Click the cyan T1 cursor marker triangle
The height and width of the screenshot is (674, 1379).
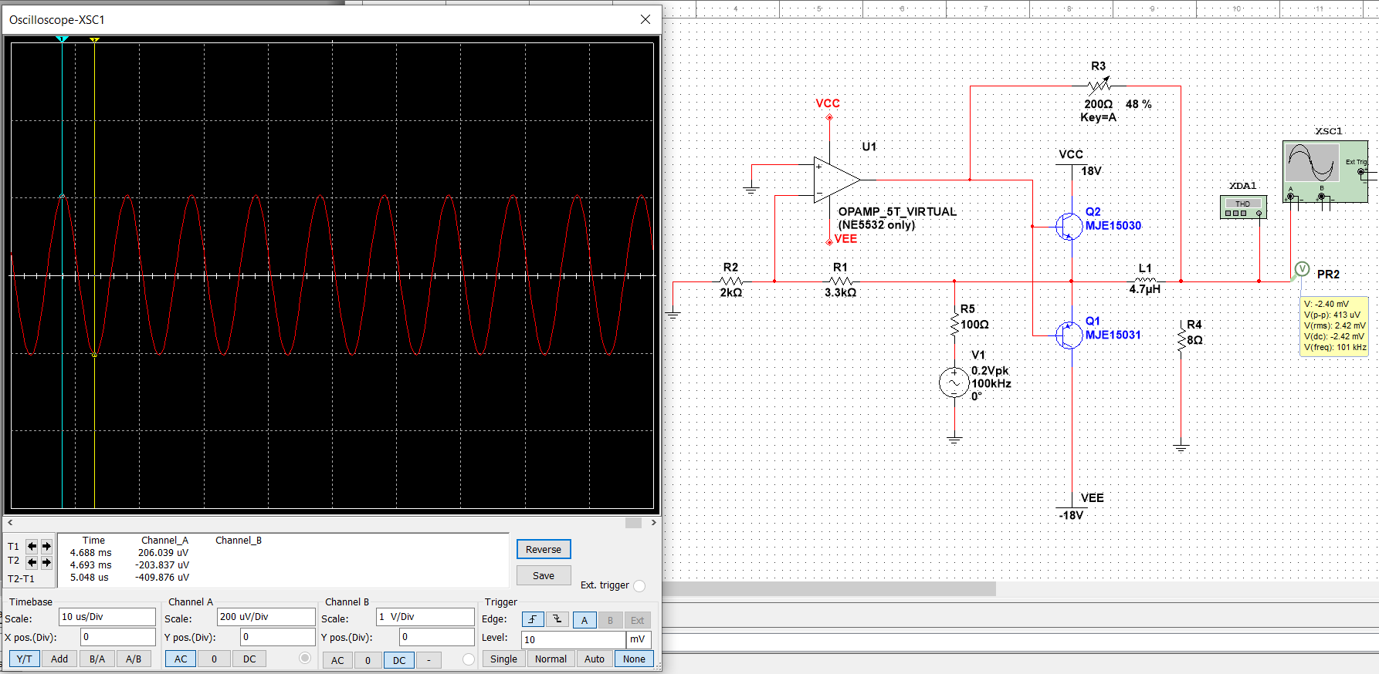pyautogui.click(x=63, y=39)
